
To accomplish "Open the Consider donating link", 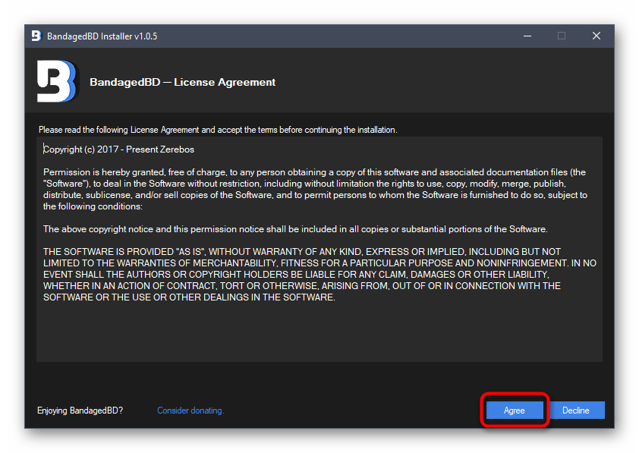I will [x=190, y=411].
